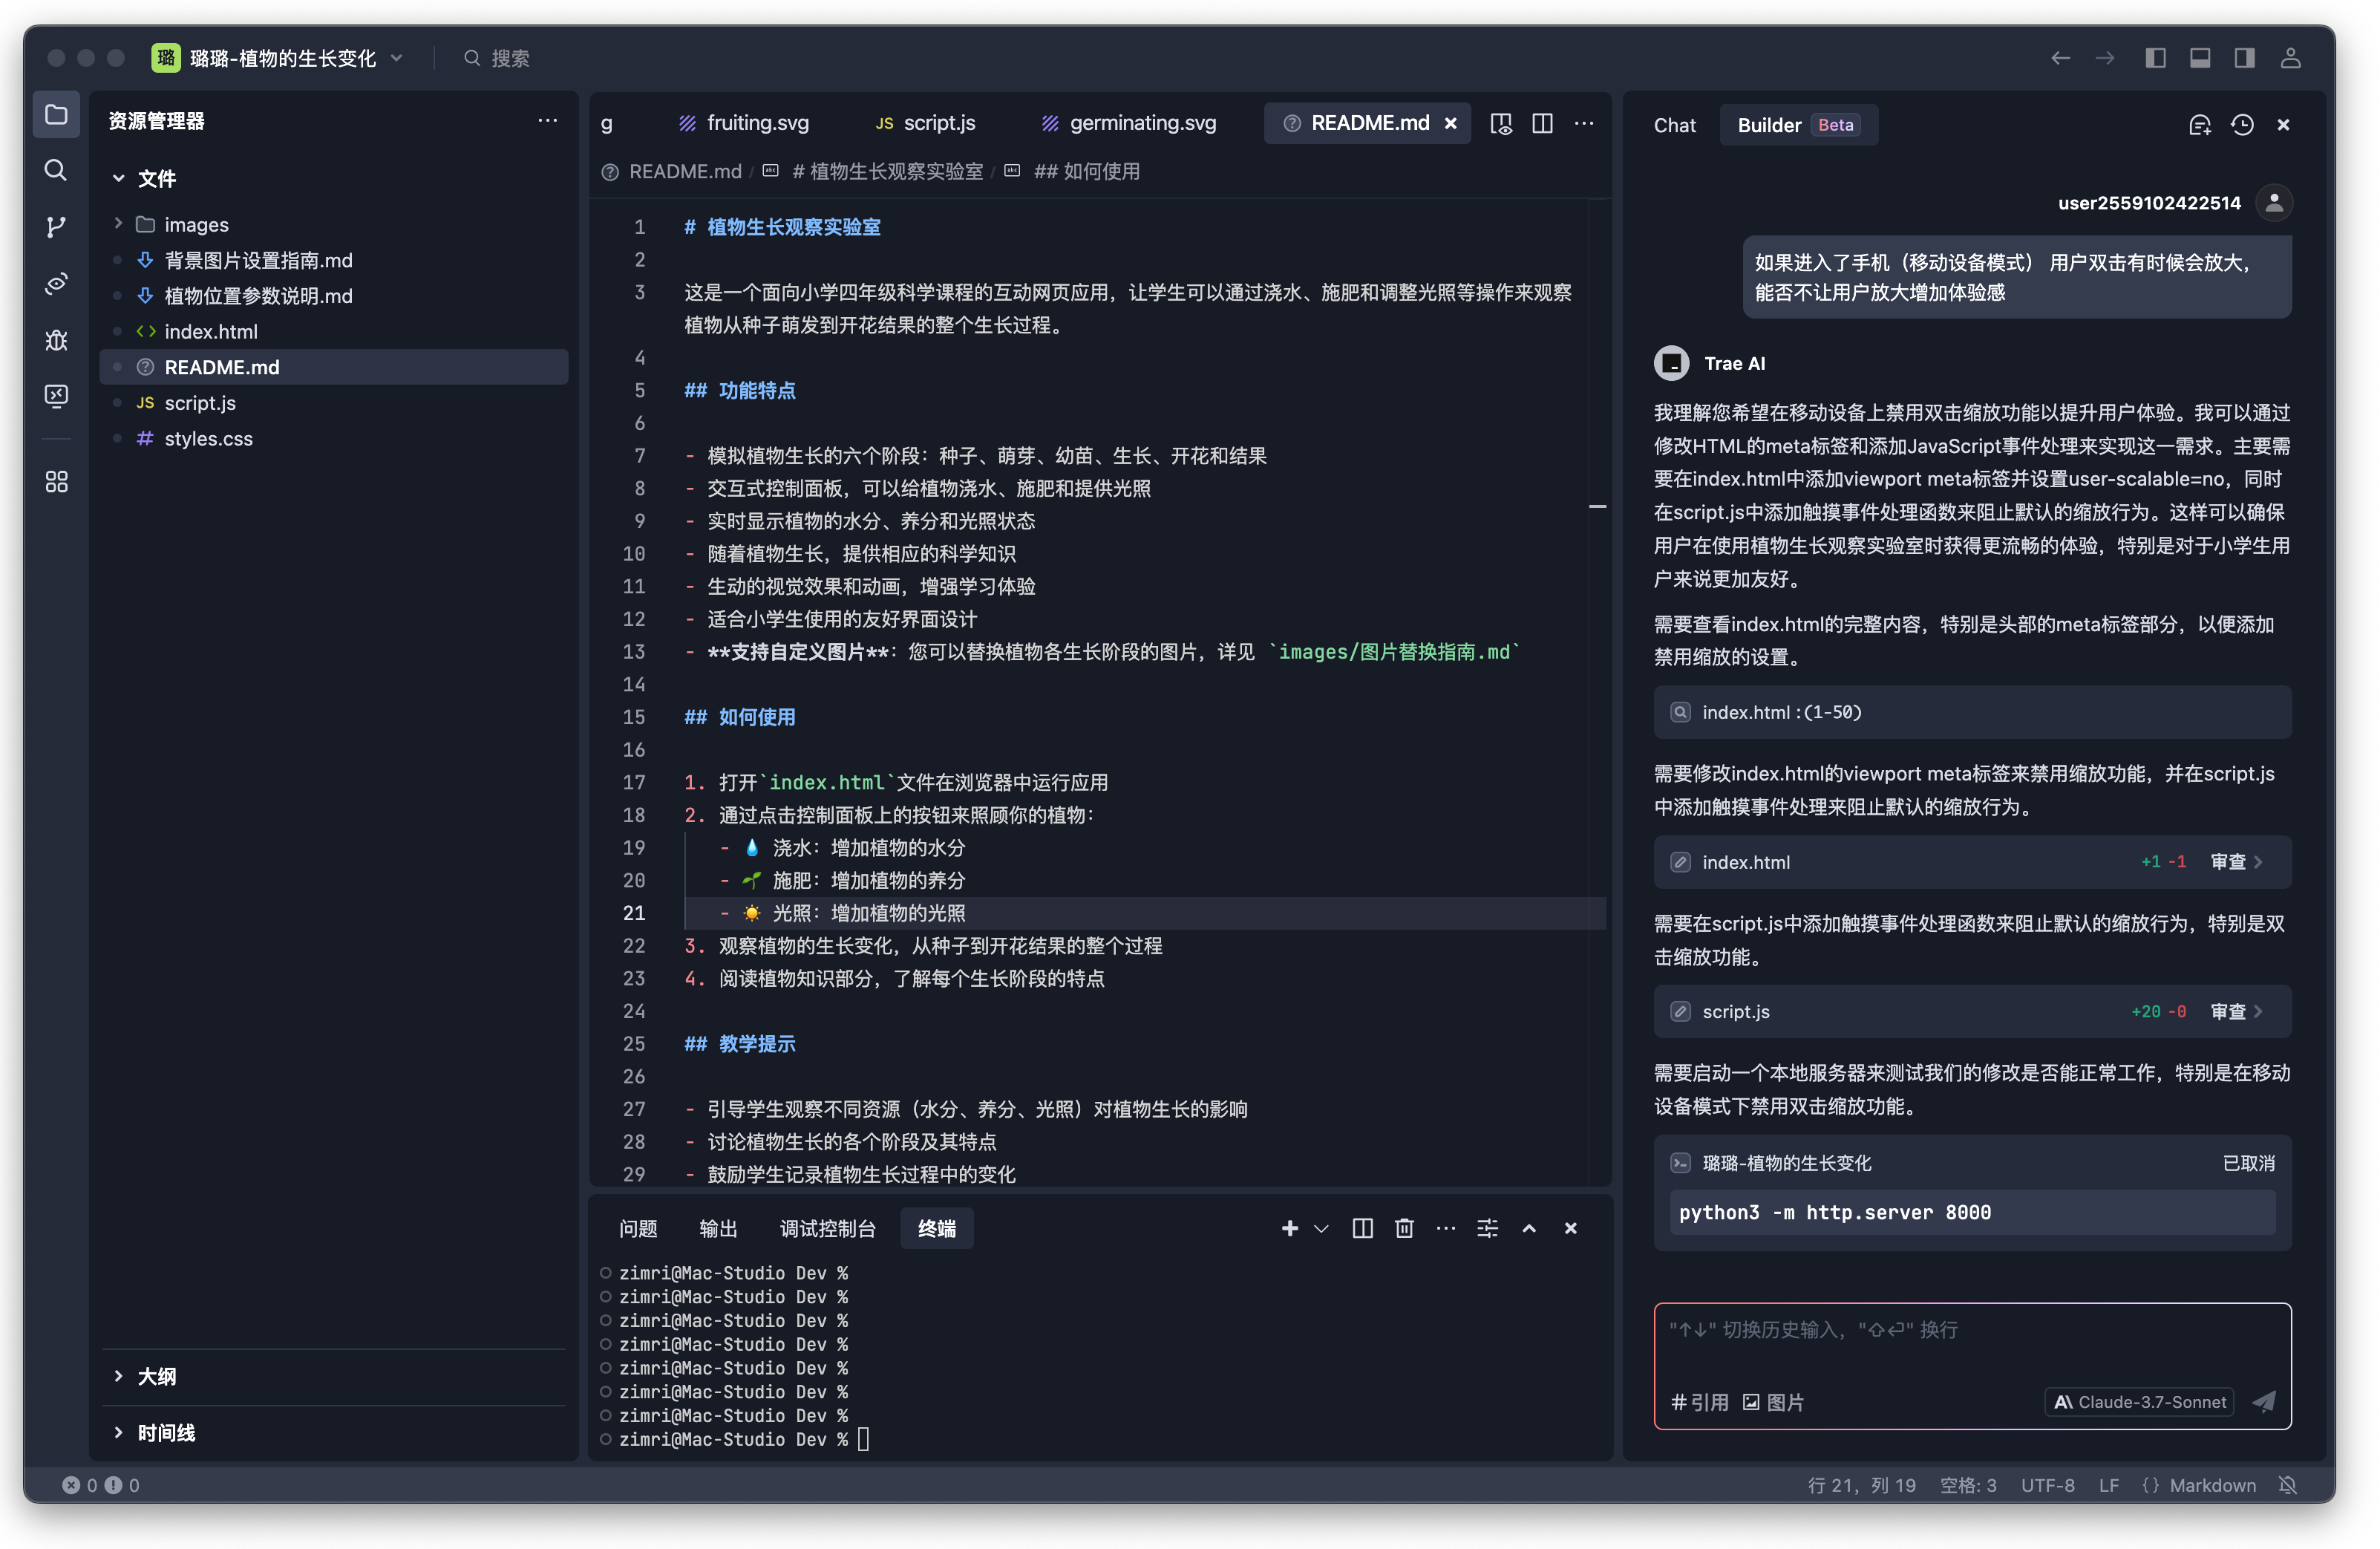The image size is (2380, 1549).
Task: Open the Explorer view in activity bar
Action: tap(56, 115)
